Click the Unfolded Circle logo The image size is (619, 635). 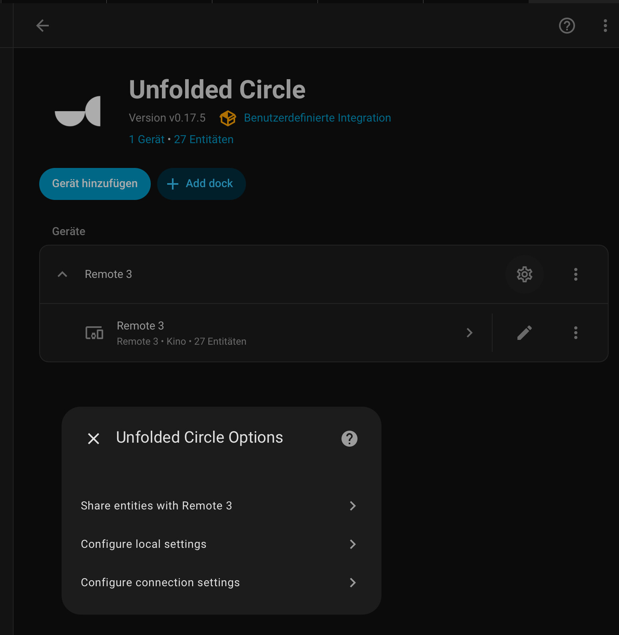78,111
